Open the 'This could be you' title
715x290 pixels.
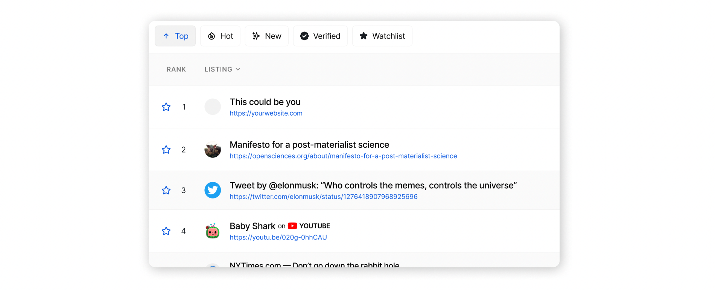coord(265,102)
